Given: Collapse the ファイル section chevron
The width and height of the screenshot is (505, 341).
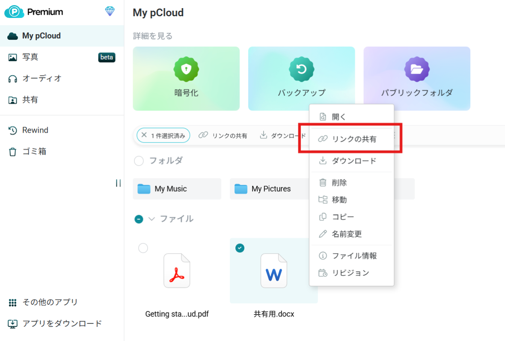Looking at the screenshot, I should 151,219.
